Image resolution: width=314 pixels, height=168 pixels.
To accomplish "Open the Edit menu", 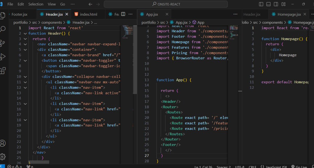I will pyautogui.click(x=21, y=4).
